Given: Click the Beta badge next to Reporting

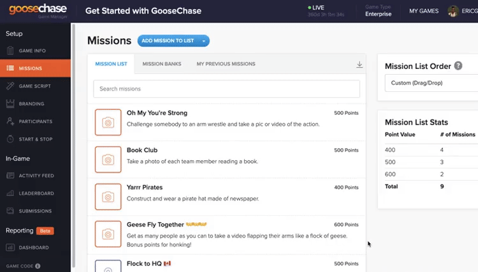Looking at the screenshot, I should [x=45, y=230].
